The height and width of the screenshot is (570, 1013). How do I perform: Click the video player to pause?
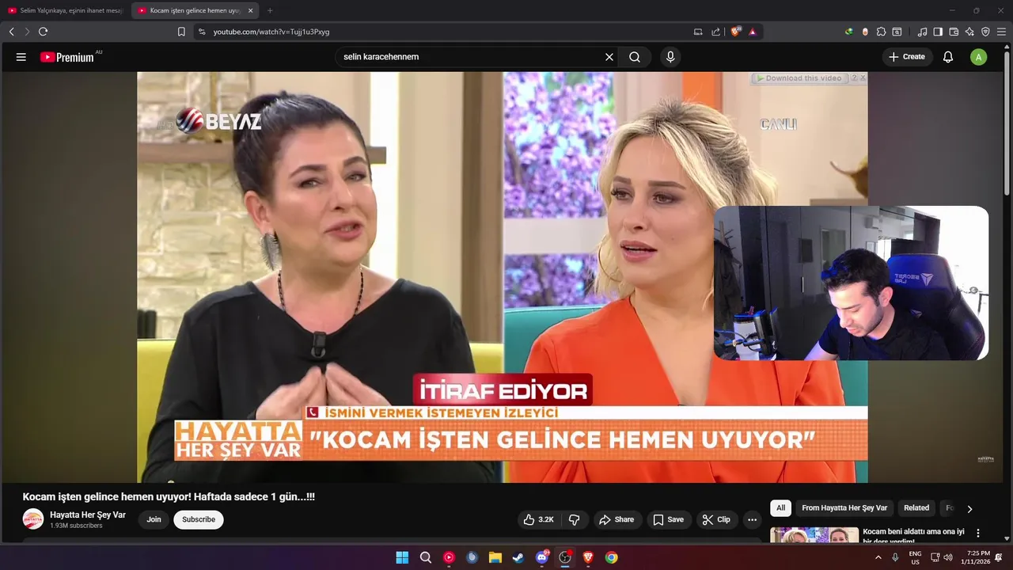(x=503, y=277)
